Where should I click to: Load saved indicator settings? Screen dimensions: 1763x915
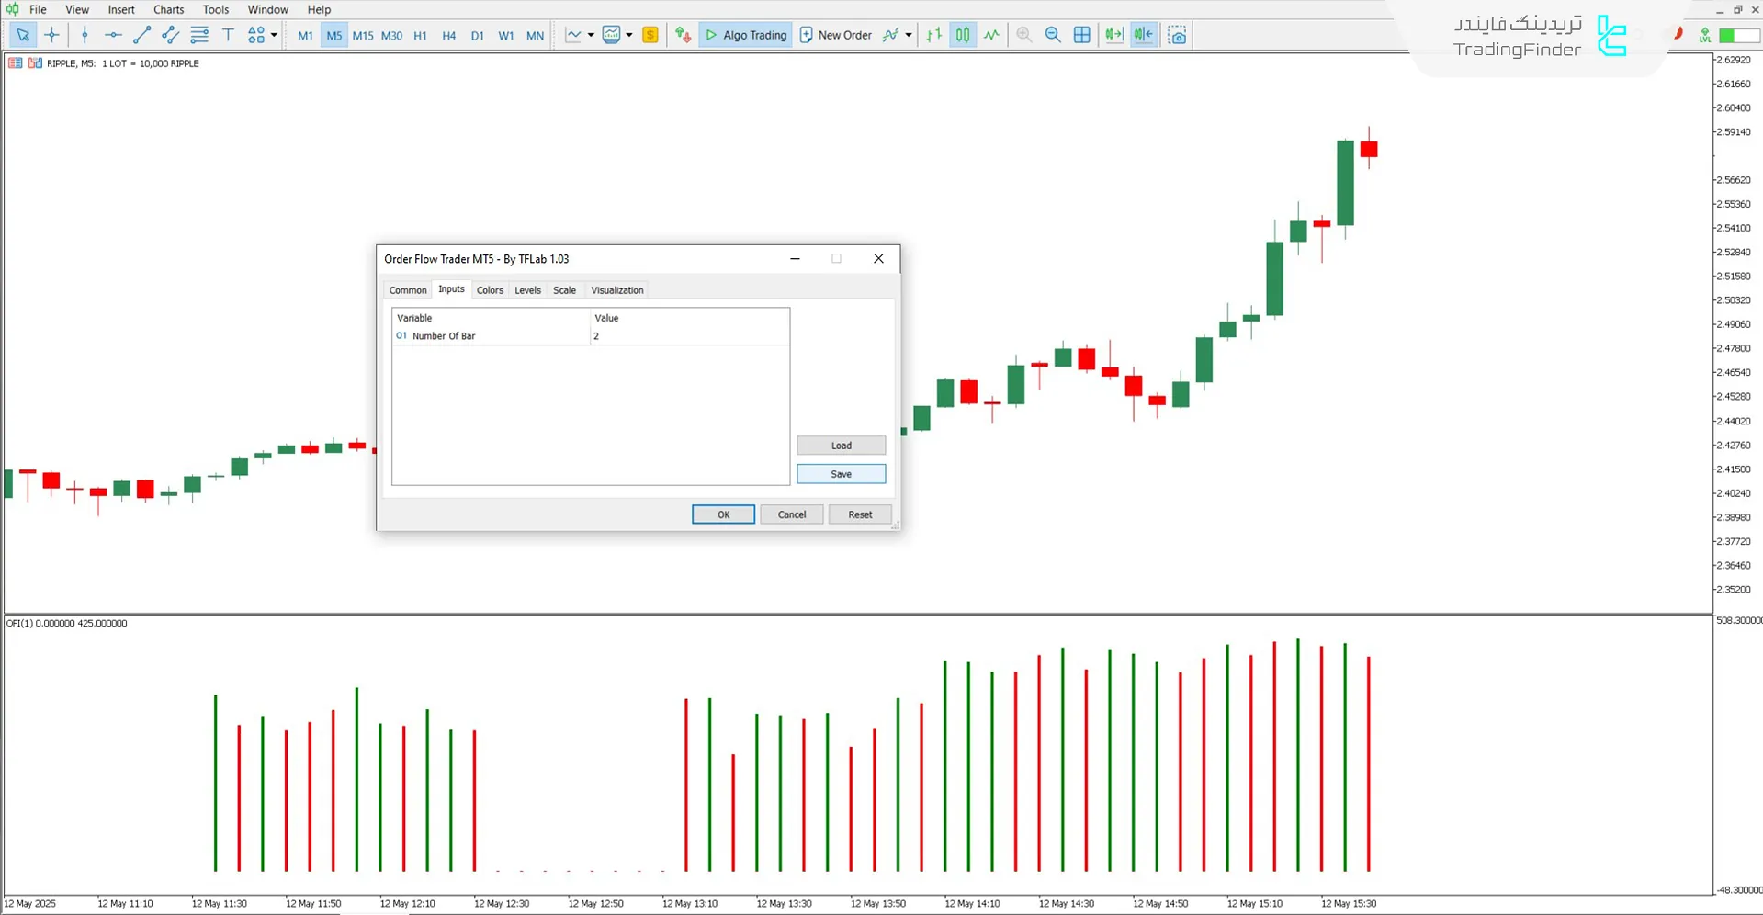[x=840, y=445]
